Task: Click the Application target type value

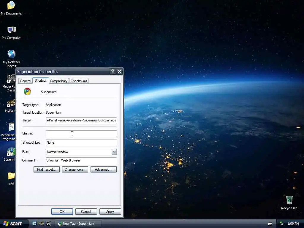Action: tap(53, 105)
